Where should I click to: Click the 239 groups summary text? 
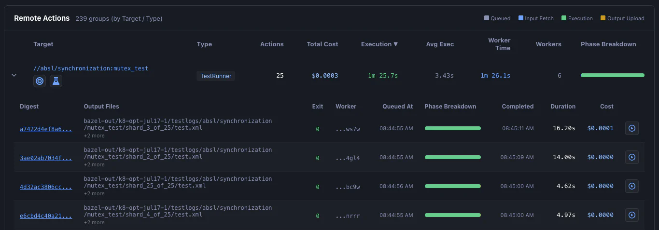point(119,18)
